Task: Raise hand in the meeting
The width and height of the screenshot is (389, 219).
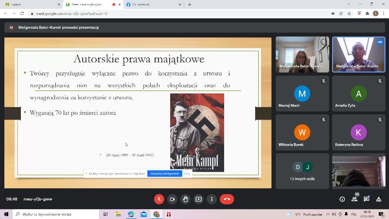Action: [185, 199]
